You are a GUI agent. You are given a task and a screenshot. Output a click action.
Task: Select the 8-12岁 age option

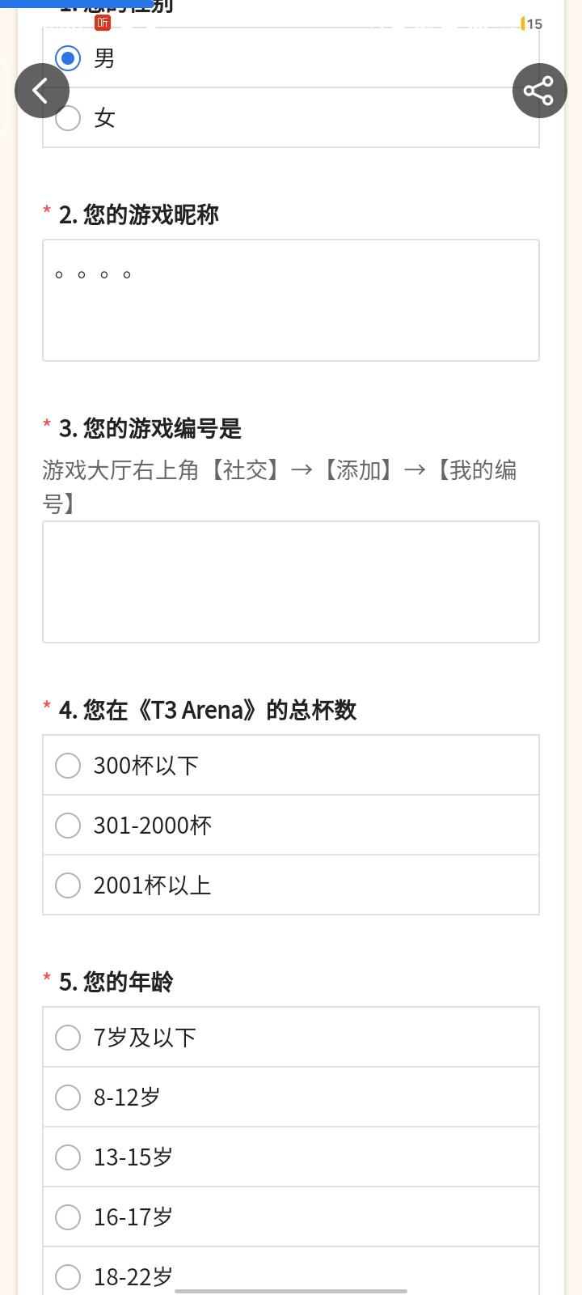[x=68, y=1098]
